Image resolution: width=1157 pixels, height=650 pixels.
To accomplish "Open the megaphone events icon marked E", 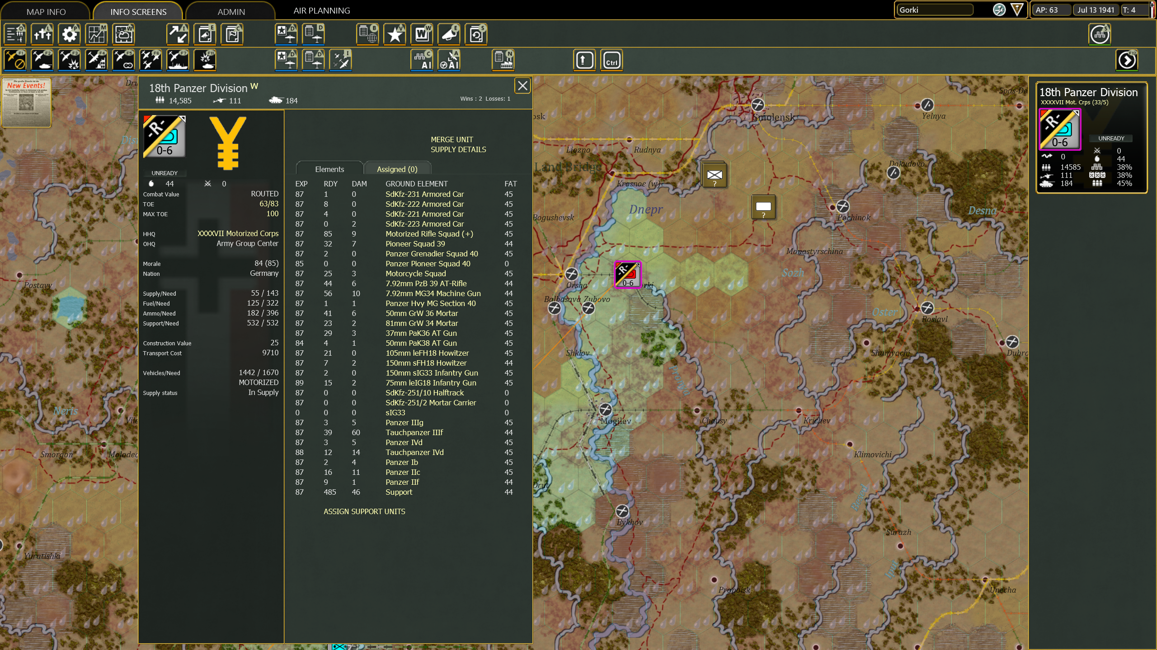I will (449, 34).
